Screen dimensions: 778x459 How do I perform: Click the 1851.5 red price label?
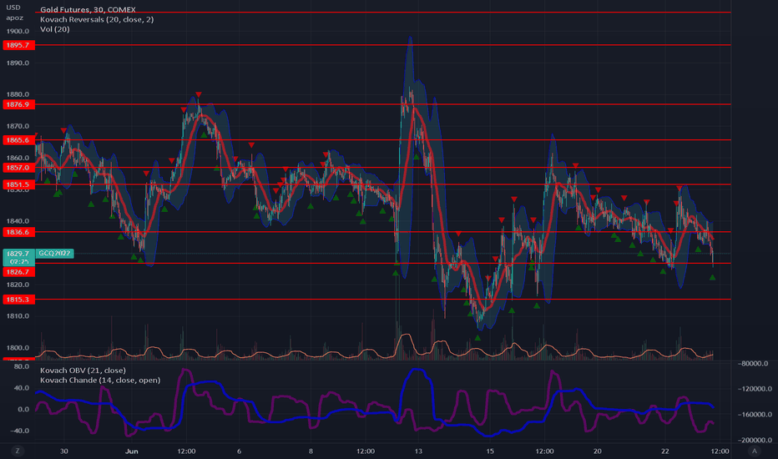19,184
